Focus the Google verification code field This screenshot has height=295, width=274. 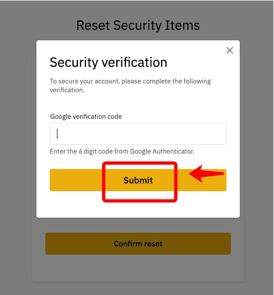pos(138,134)
